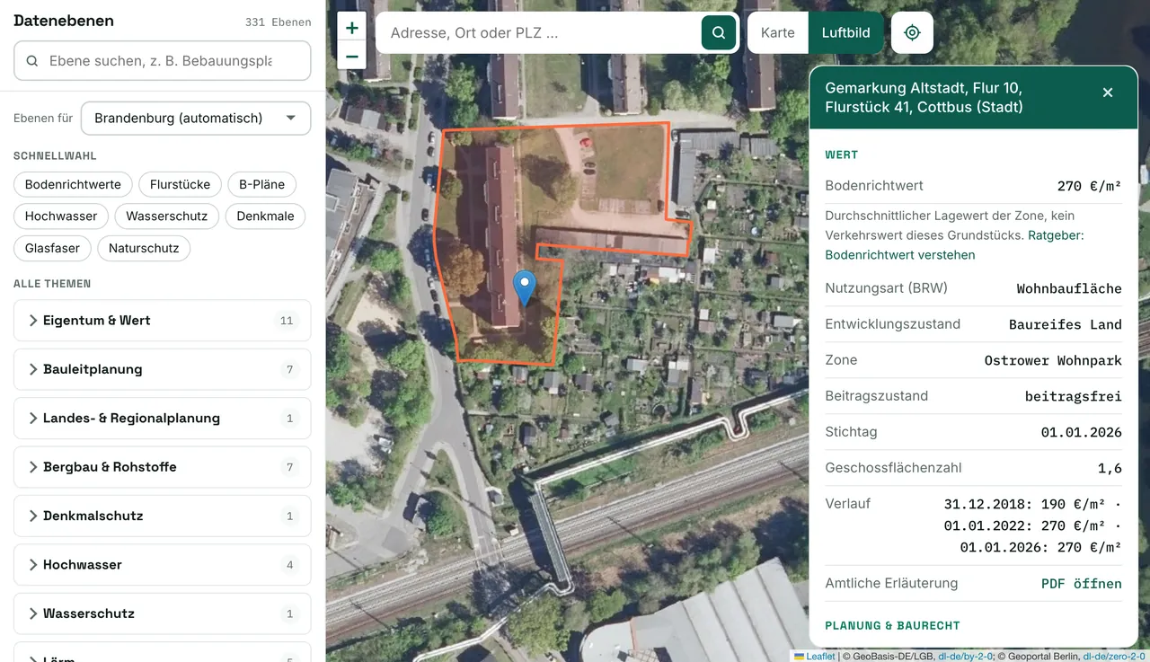Expand the Eigentum & Wert section

[x=162, y=321]
